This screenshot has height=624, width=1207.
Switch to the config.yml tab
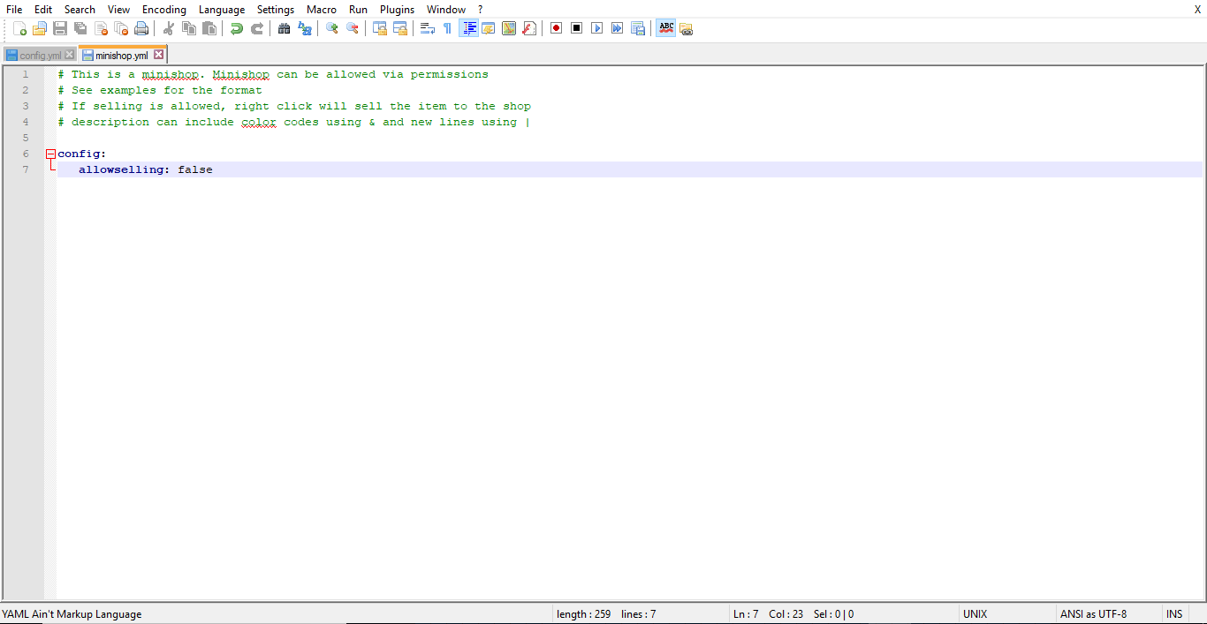click(x=40, y=56)
